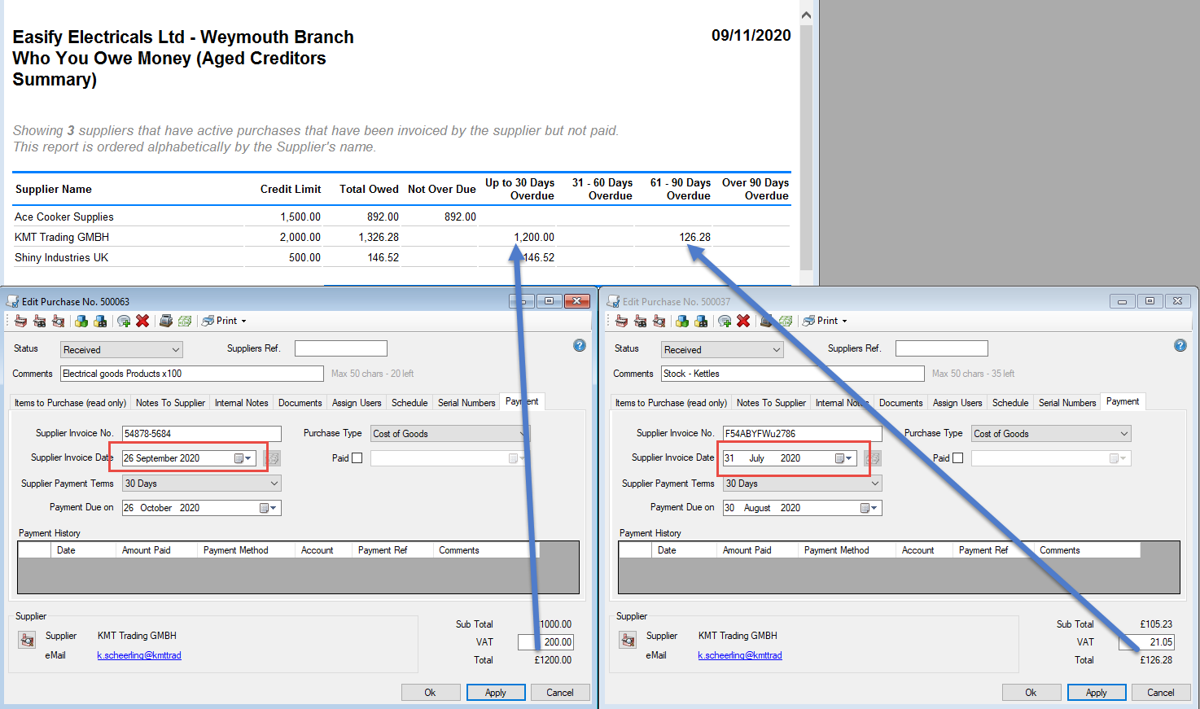
Task: Click icon beside Supplier Invoice Date in Purchase 500063
Action: 272,458
